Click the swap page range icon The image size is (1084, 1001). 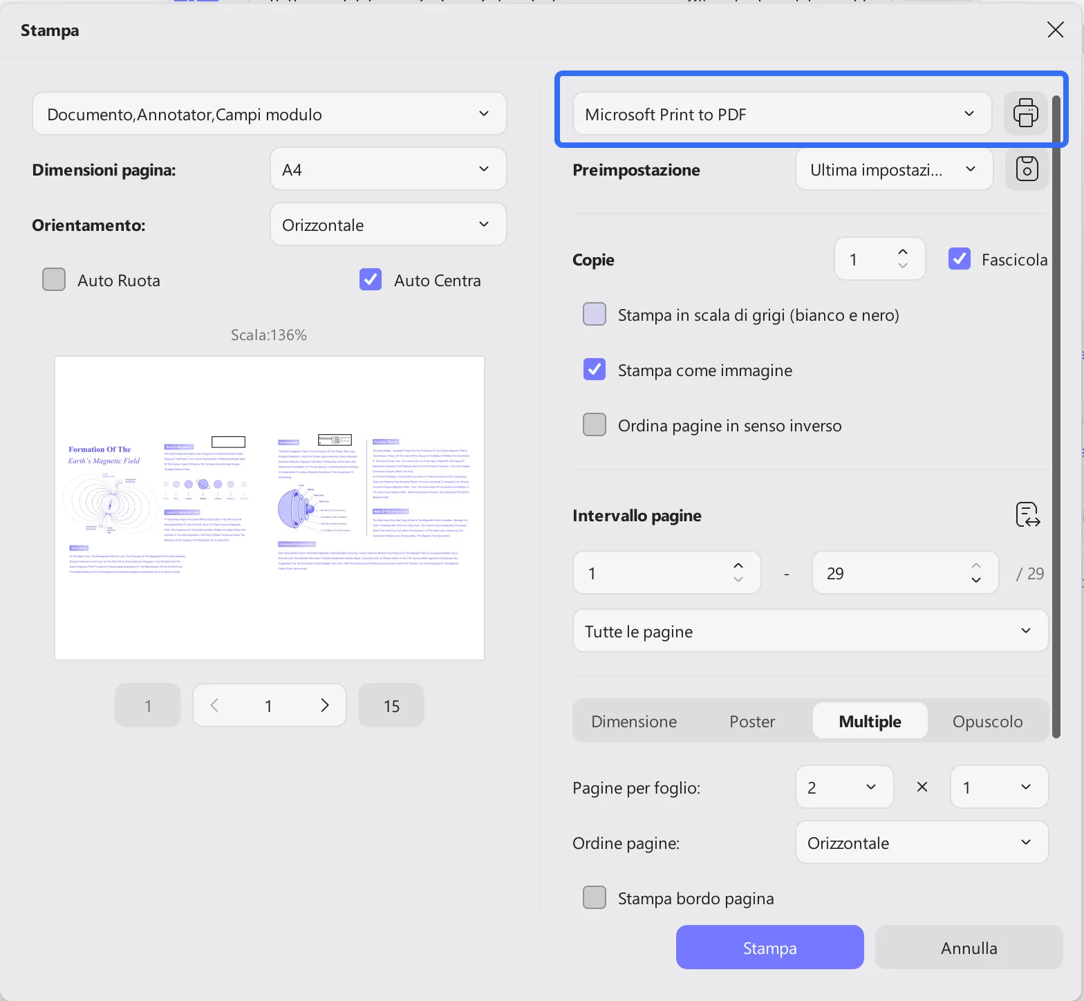1028,515
